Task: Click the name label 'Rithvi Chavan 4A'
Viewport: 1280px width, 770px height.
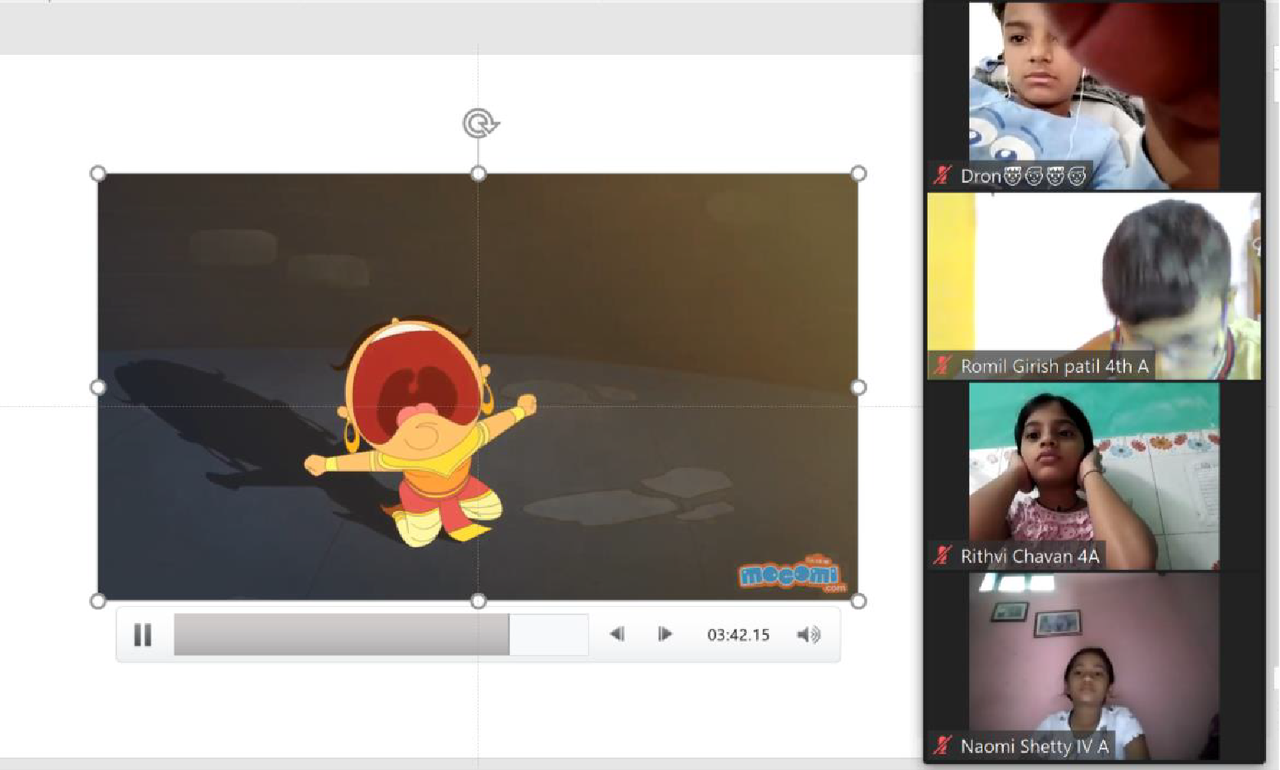Action: click(x=1030, y=556)
